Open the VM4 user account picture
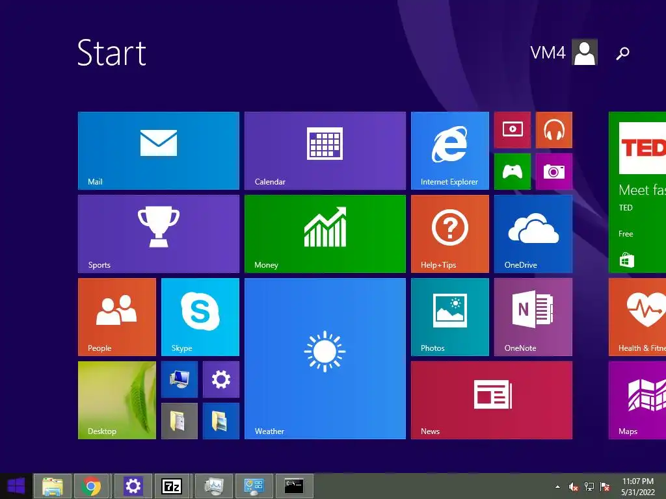The width and height of the screenshot is (666, 499). (x=585, y=52)
